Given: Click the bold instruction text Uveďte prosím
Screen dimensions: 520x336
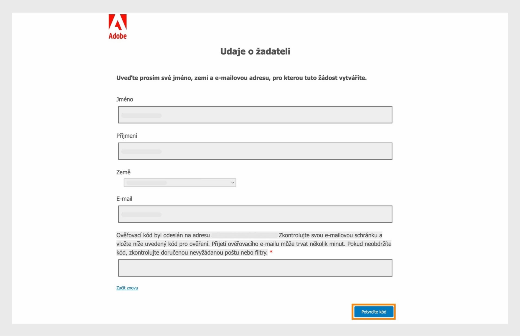Looking at the screenshot, I should (242, 78).
